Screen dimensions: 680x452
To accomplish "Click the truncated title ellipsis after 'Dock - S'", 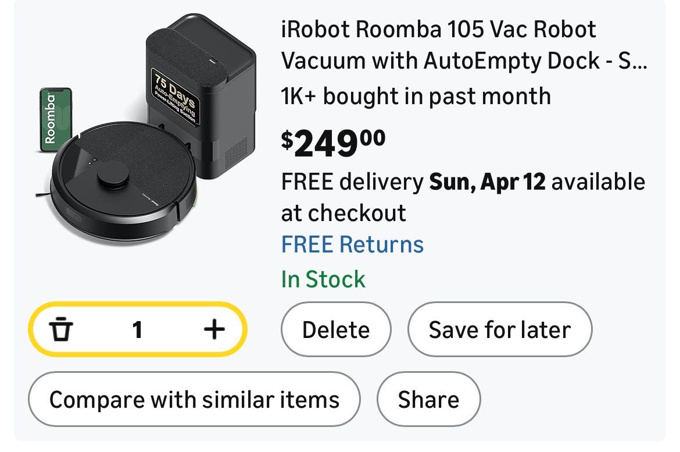I will [640, 60].
